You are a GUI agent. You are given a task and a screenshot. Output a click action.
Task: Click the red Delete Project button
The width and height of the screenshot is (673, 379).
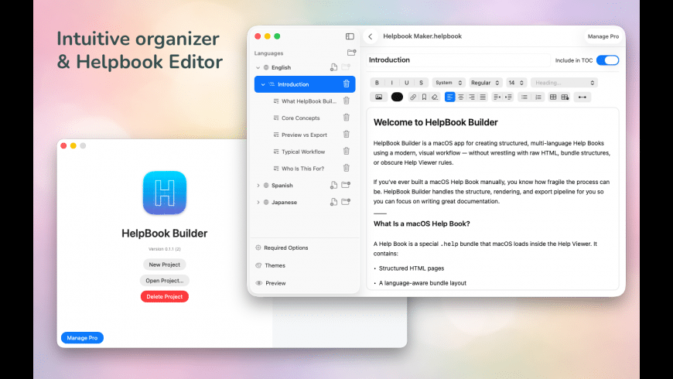[x=165, y=296]
